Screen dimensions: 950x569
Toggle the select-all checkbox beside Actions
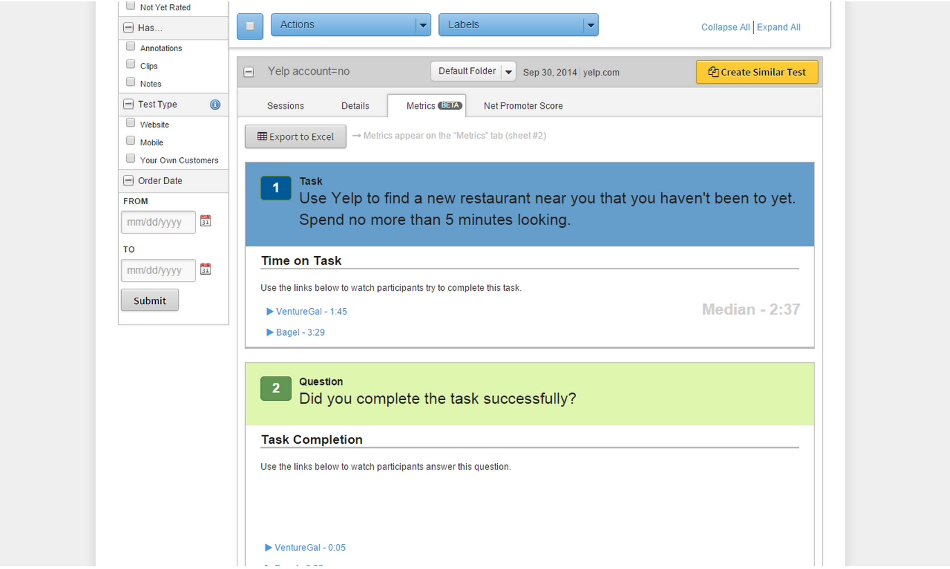click(x=250, y=26)
